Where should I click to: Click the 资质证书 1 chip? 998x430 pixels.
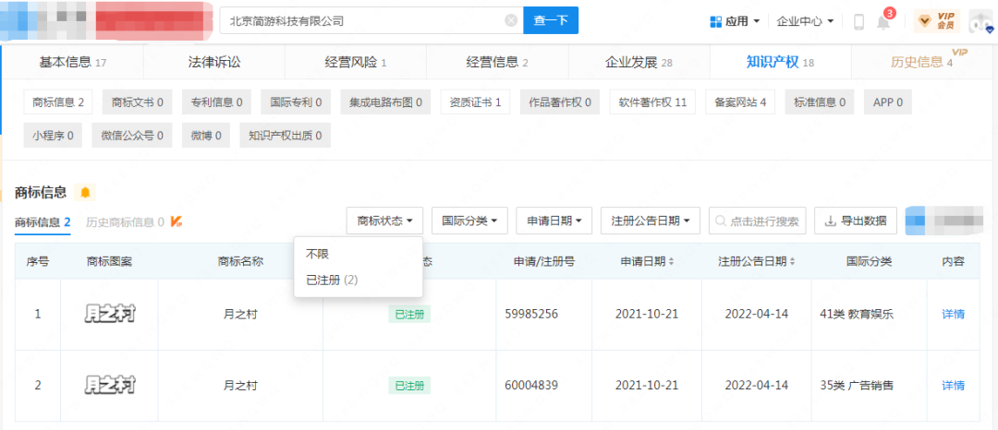476,102
